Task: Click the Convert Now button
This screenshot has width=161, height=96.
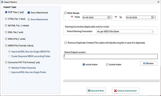Action: [x=96, y=91]
